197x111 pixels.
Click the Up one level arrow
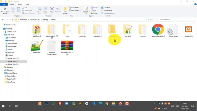point(13,20)
